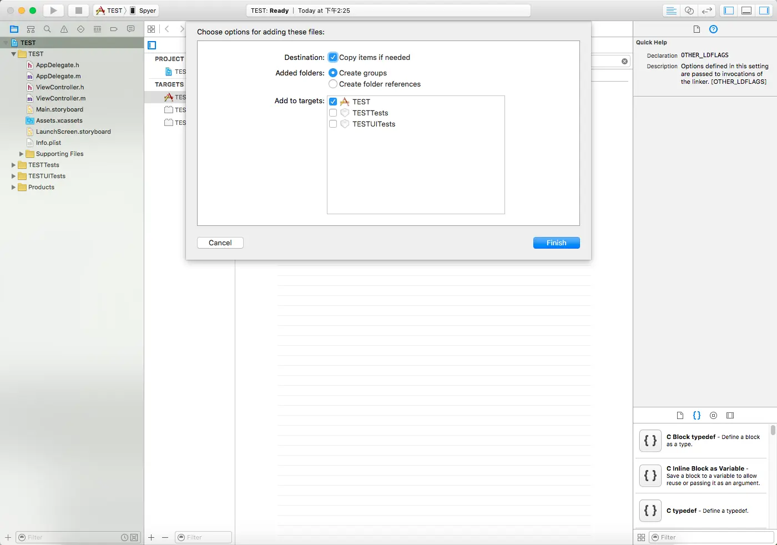Image resolution: width=777 pixels, height=545 pixels.
Task: Click Finish to add files
Action: (556, 243)
